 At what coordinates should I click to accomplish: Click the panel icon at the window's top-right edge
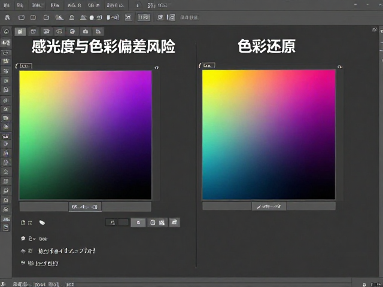(x=374, y=30)
